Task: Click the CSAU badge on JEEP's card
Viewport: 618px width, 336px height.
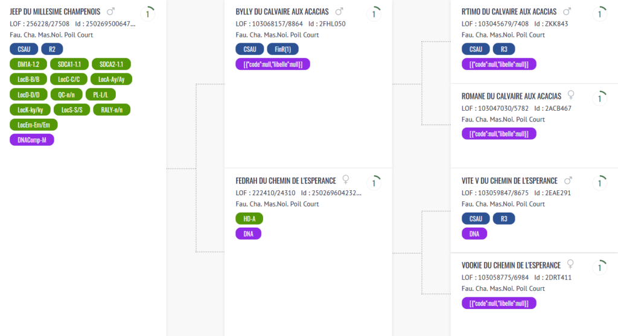Action: pos(24,49)
